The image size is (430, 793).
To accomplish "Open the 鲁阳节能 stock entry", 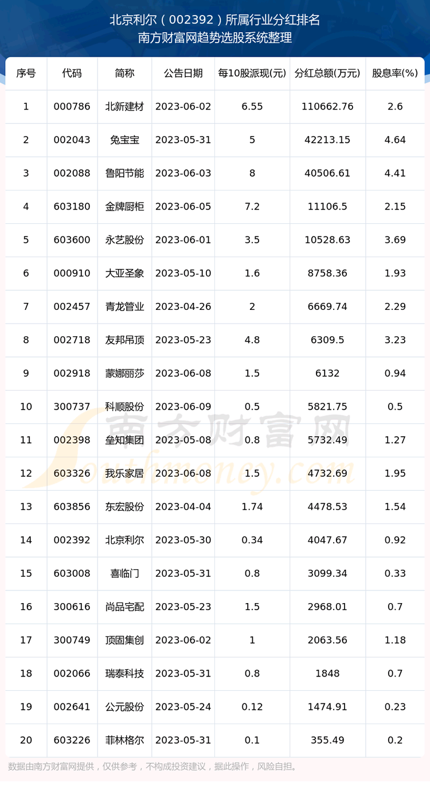I will pos(124,173).
